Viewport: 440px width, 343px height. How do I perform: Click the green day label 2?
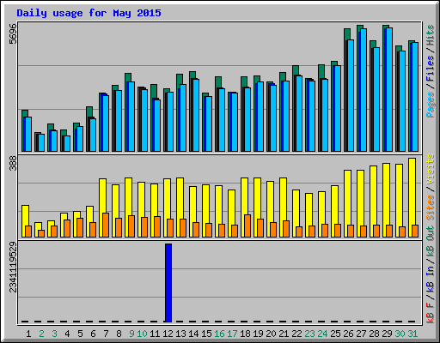pyautogui.click(x=41, y=334)
